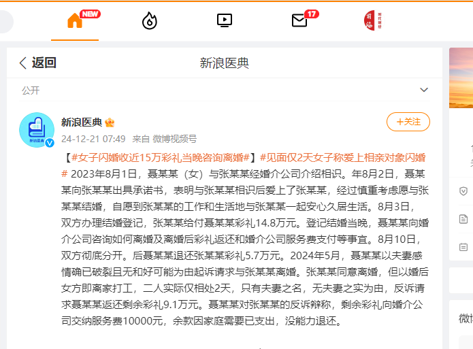This screenshot has width=473, height=349.
Task: Open hashtag 见面仅2天女子称爱上相亲对象闪婚
Action: pos(343,157)
